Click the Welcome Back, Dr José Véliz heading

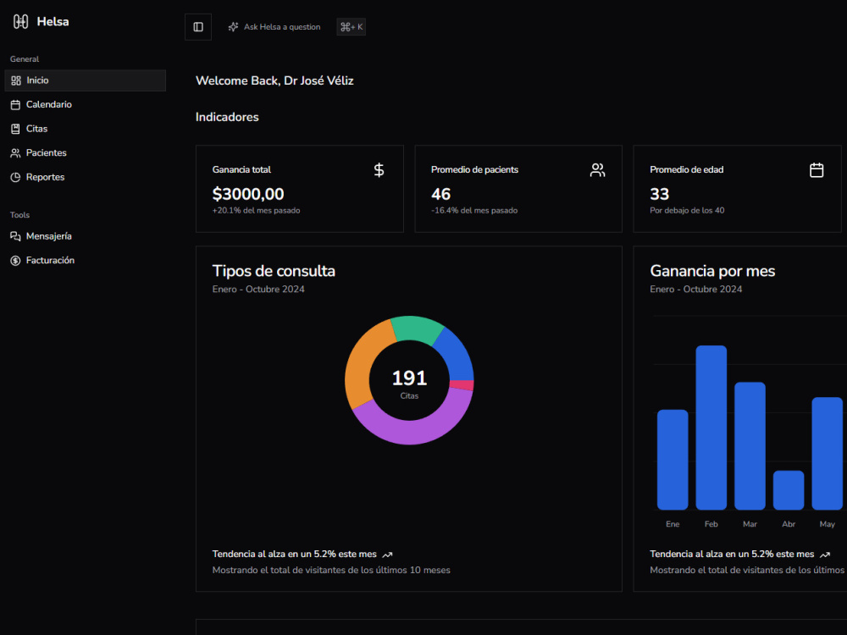point(274,81)
